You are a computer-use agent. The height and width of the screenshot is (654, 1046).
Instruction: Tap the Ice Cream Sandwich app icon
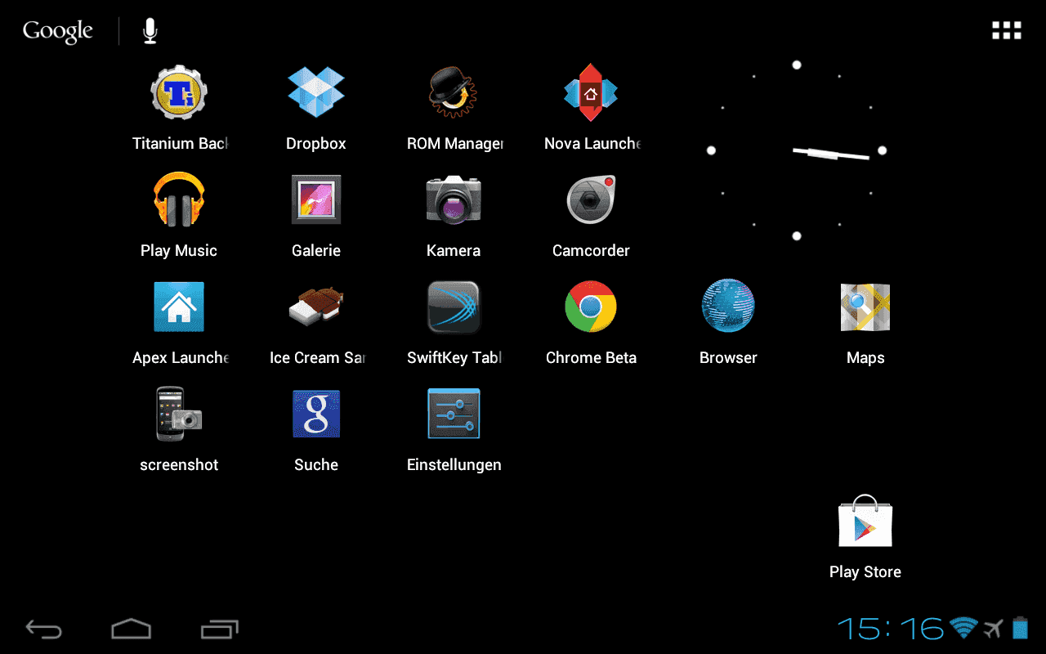click(316, 307)
